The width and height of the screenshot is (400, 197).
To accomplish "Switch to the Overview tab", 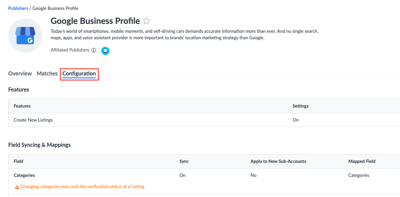I will coord(20,73).
